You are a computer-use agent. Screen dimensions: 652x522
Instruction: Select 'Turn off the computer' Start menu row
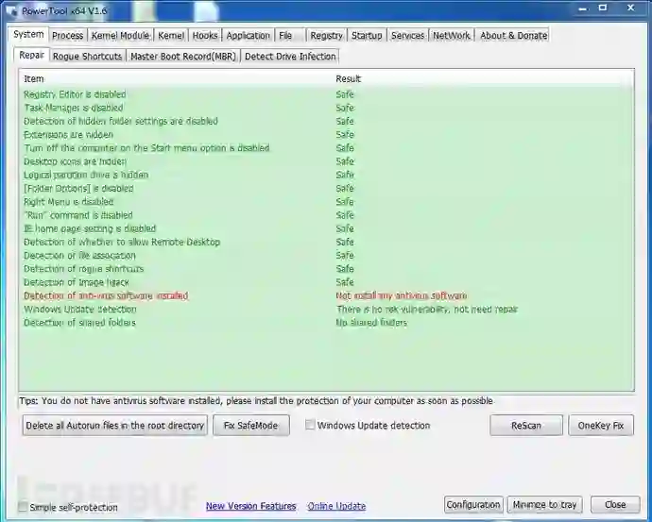point(326,148)
